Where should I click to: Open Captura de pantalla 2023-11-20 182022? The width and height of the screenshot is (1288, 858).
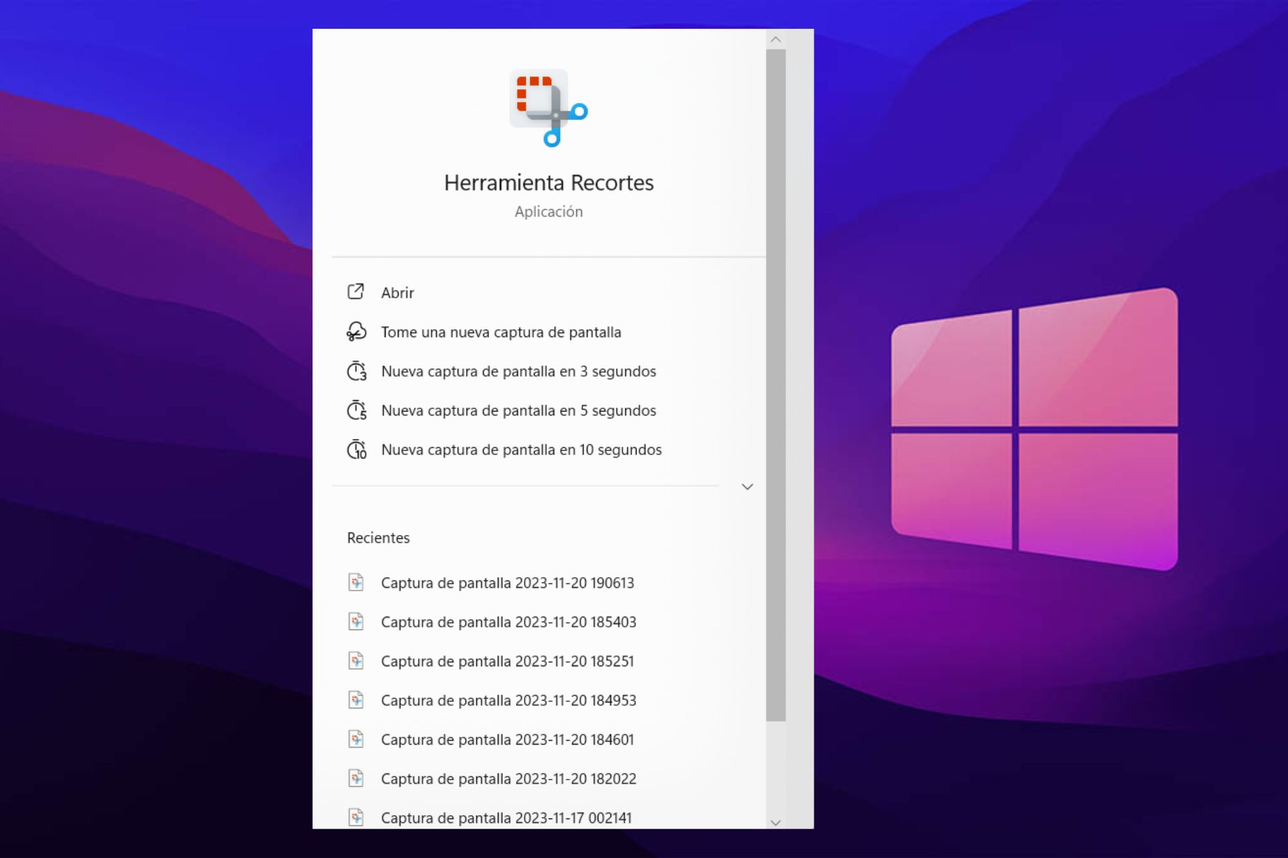pos(508,779)
